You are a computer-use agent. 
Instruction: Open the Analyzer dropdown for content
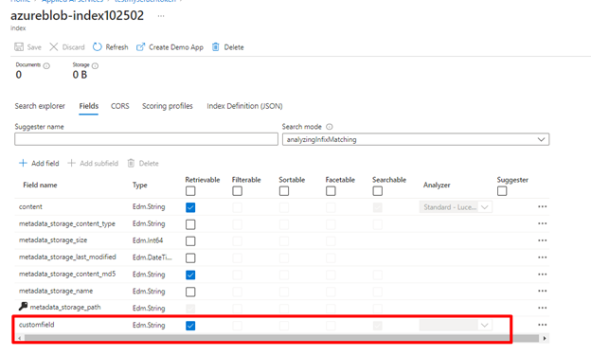(456, 207)
